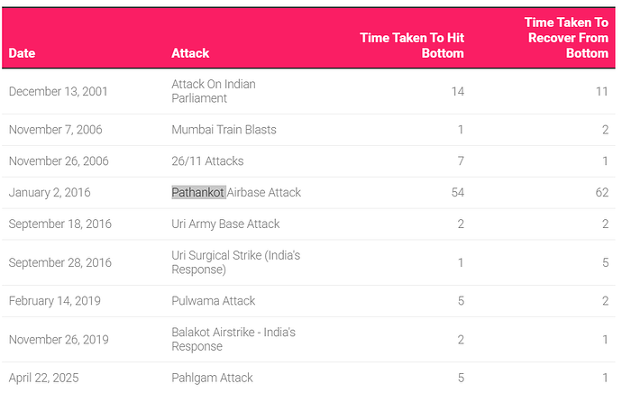Click the Mumbai Train Blasts entry

click(x=224, y=130)
